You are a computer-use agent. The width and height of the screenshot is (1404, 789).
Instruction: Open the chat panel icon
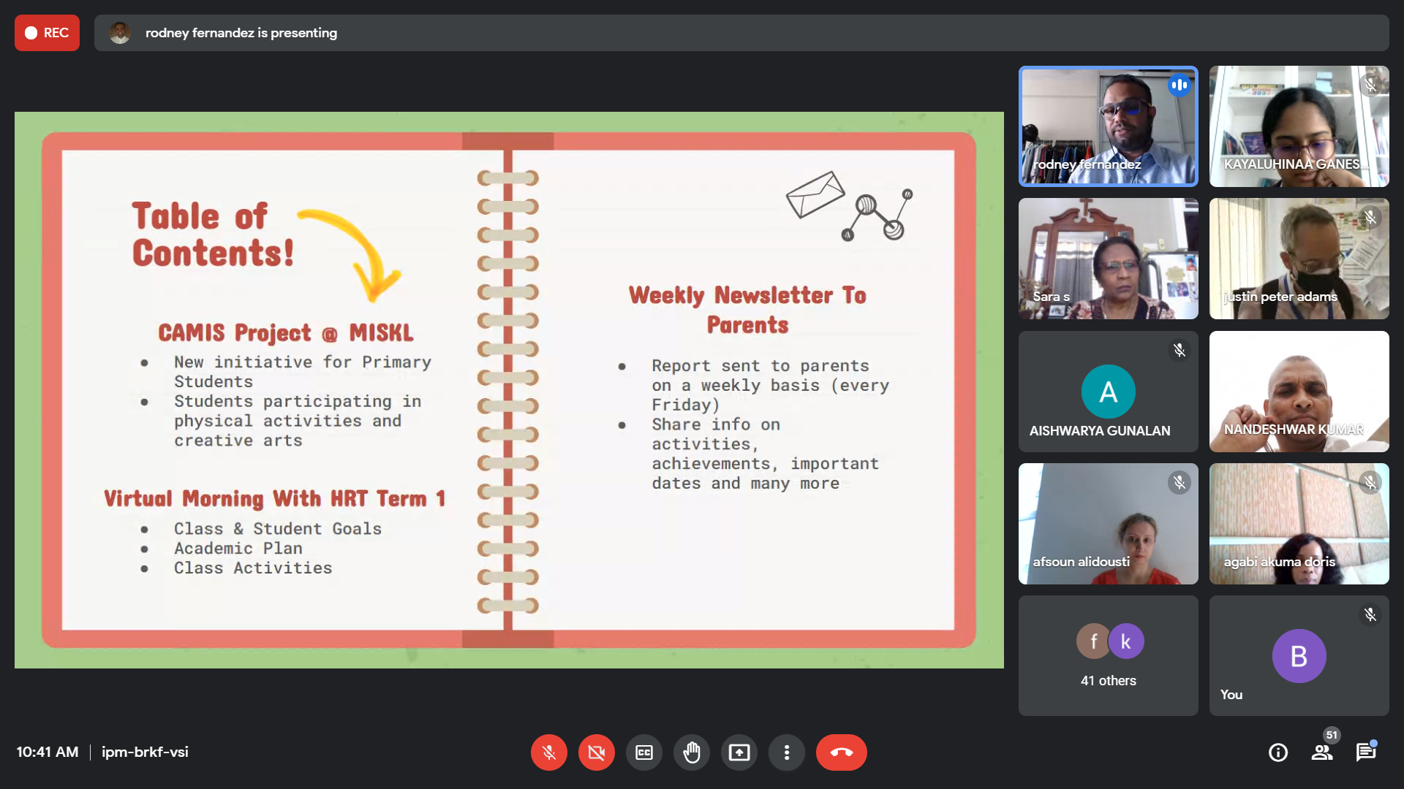tap(1365, 752)
